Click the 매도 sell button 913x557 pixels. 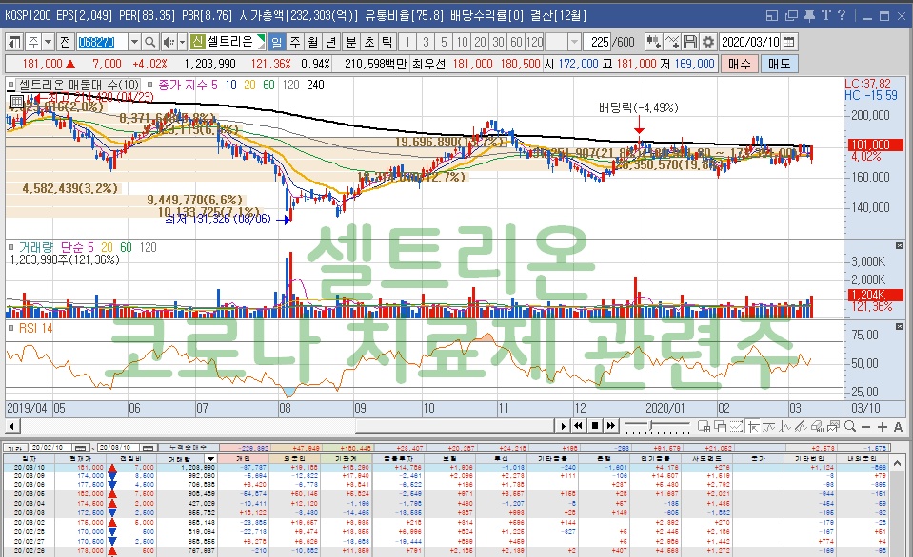click(779, 64)
